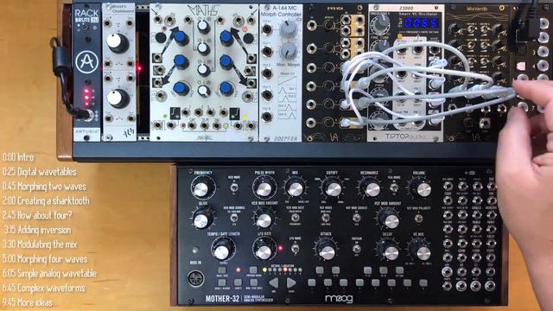Click the Doepfer brand label
This screenshot has height=311, width=553.
coord(286,138)
